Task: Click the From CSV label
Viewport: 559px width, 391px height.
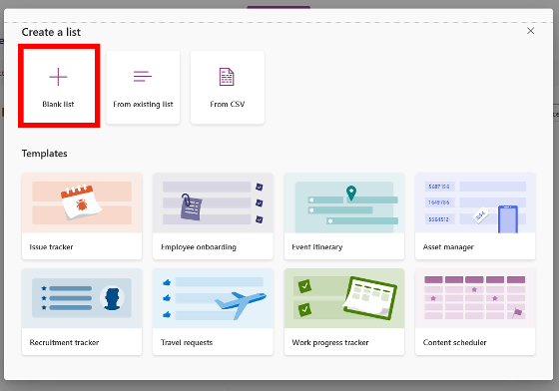Action: coord(228,104)
